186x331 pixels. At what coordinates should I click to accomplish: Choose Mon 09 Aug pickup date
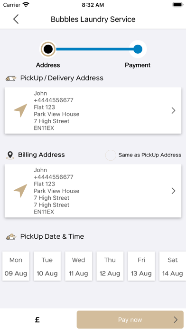click(16, 266)
